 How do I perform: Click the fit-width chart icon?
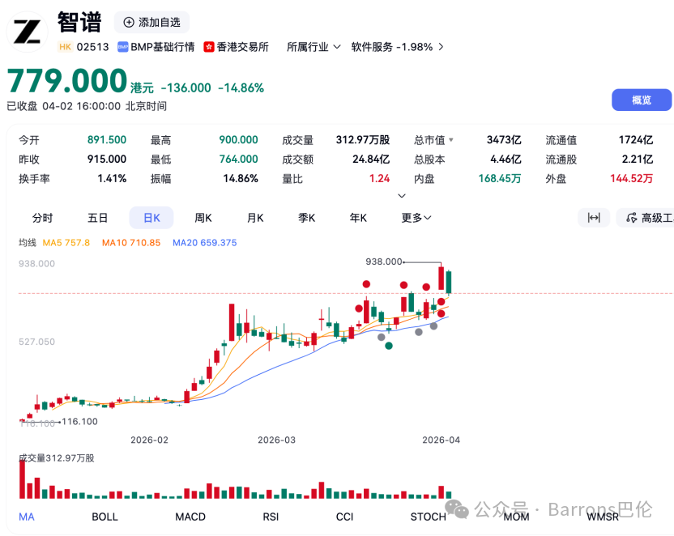(x=594, y=218)
